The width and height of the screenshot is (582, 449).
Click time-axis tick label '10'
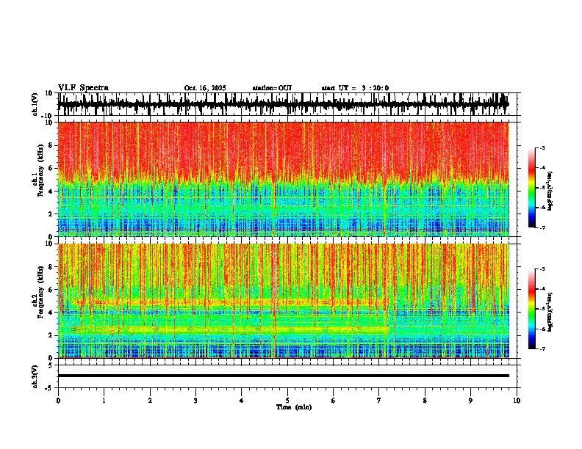(517, 401)
